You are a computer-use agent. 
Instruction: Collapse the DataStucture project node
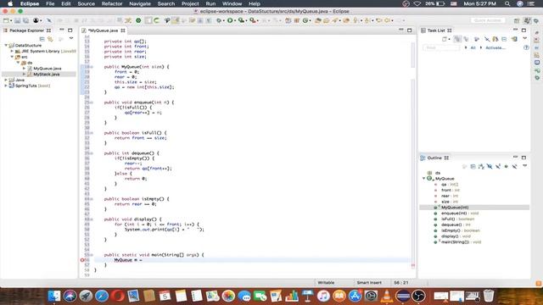point(6,45)
